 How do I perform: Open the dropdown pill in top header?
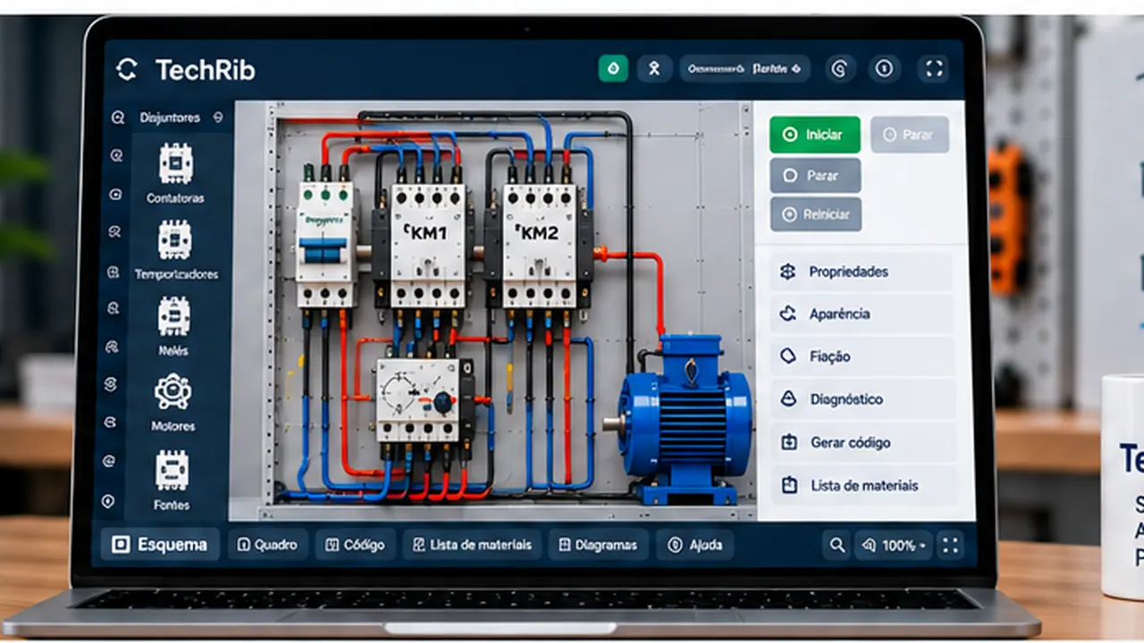[x=744, y=68]
